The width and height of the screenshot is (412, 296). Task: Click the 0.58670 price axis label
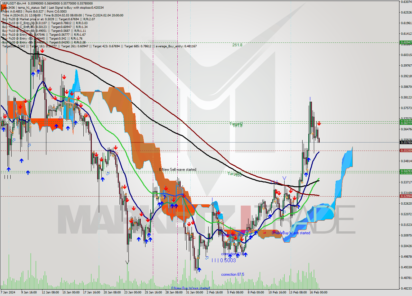(406, 87)
